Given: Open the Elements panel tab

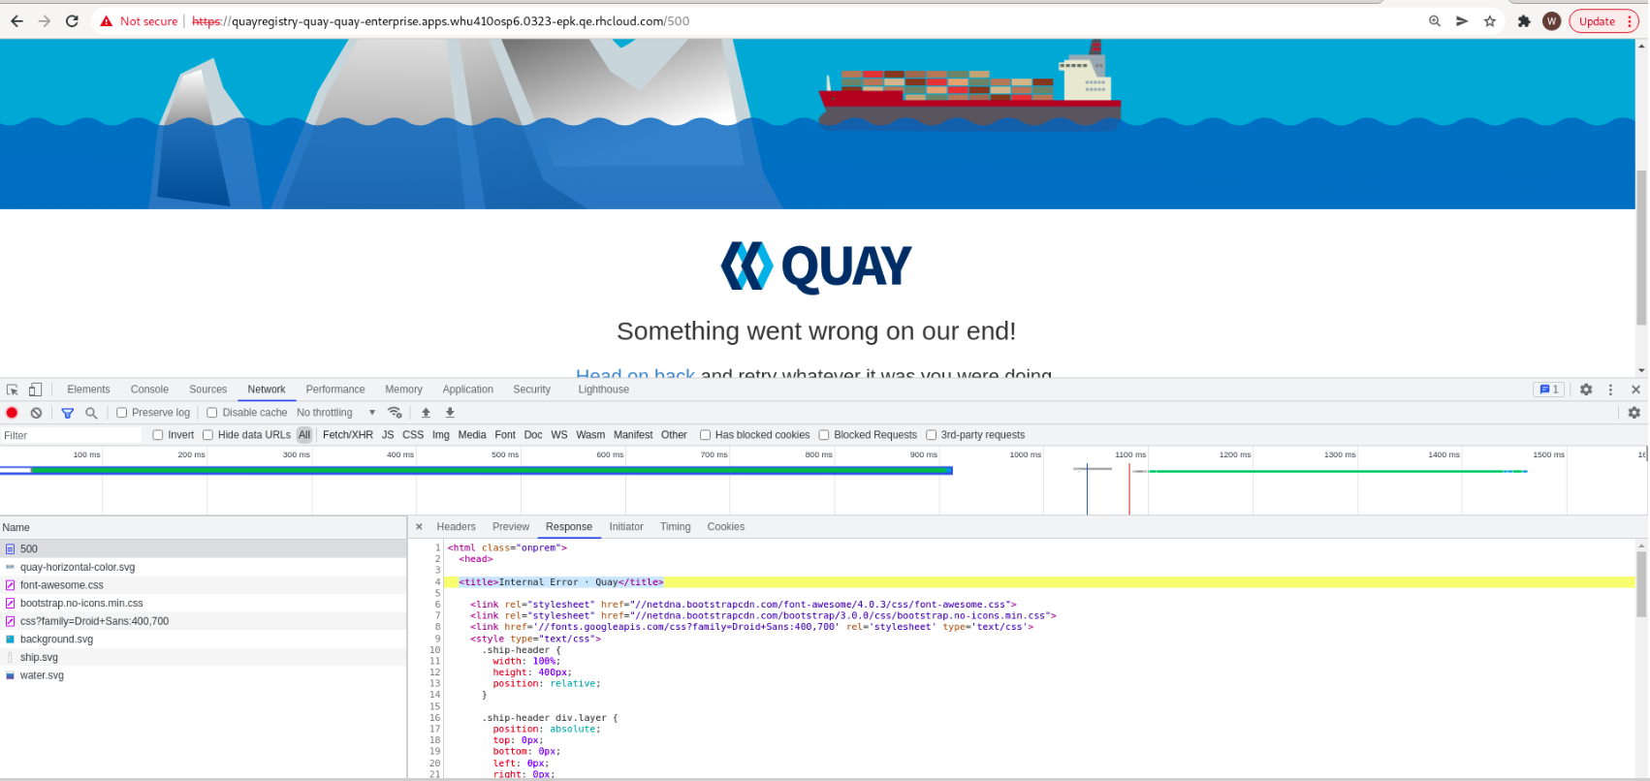Looking at the screenshot, I should (88, 390).
